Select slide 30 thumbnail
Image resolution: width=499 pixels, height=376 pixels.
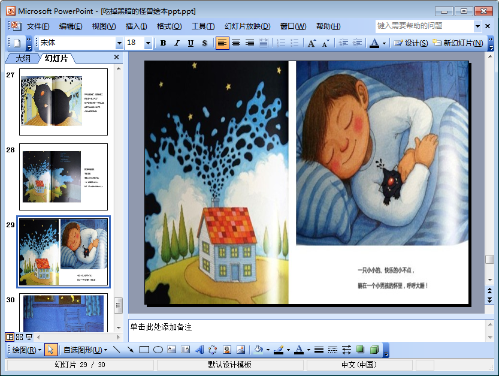point(63,313)
